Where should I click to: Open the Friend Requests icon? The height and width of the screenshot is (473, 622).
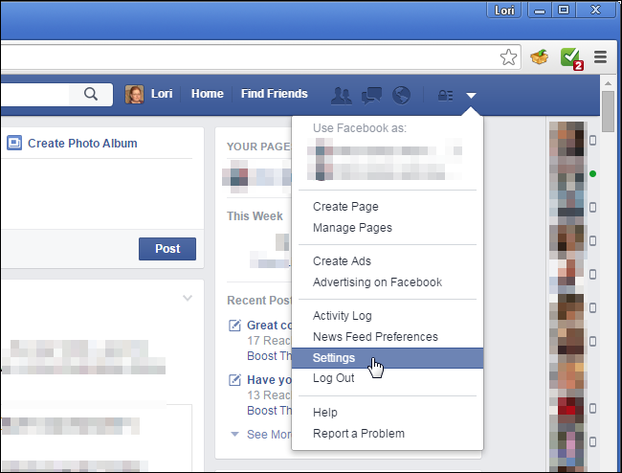pyautogui.click(x=342, y=96)
